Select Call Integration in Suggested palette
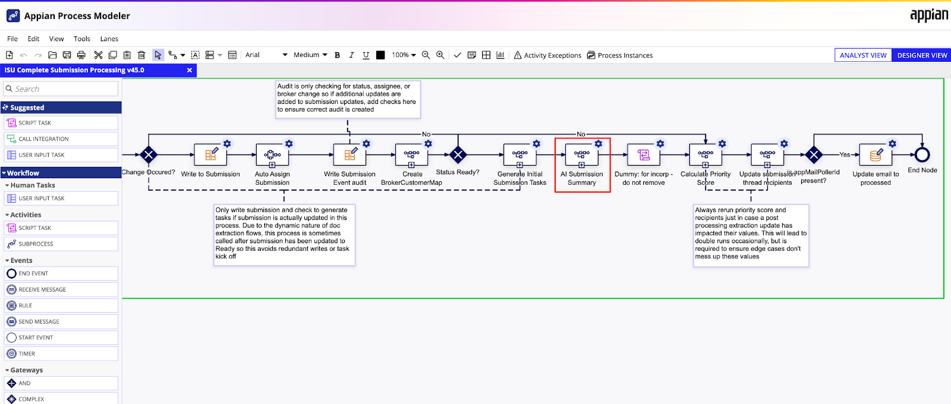Screen dimensions: 951x404 [61, 139]
